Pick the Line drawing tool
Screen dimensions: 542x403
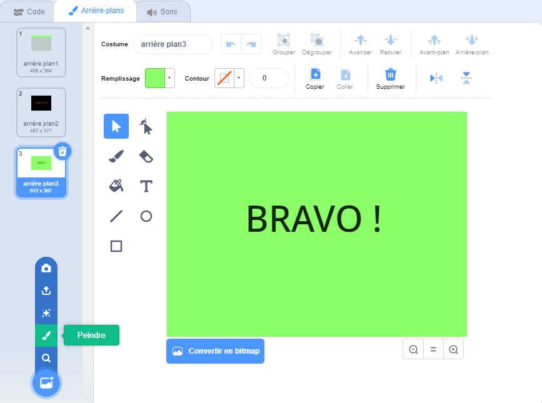point(116,216)
